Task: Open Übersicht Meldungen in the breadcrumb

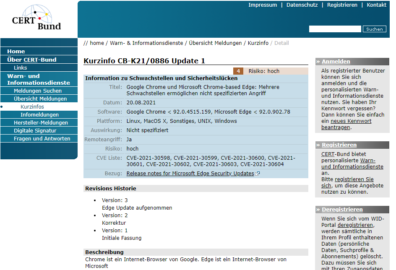Action: 216,43
